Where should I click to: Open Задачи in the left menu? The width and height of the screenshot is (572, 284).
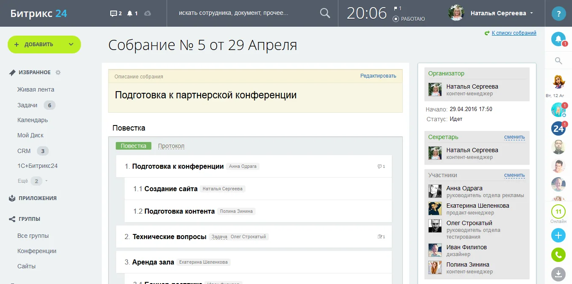(x=27, y=105)
